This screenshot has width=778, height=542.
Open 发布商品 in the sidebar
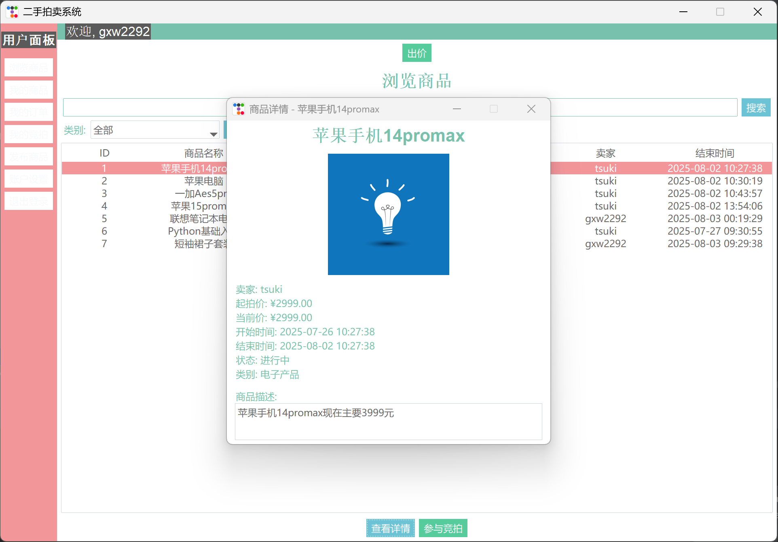pyautogui.click(x=29, y=157)
